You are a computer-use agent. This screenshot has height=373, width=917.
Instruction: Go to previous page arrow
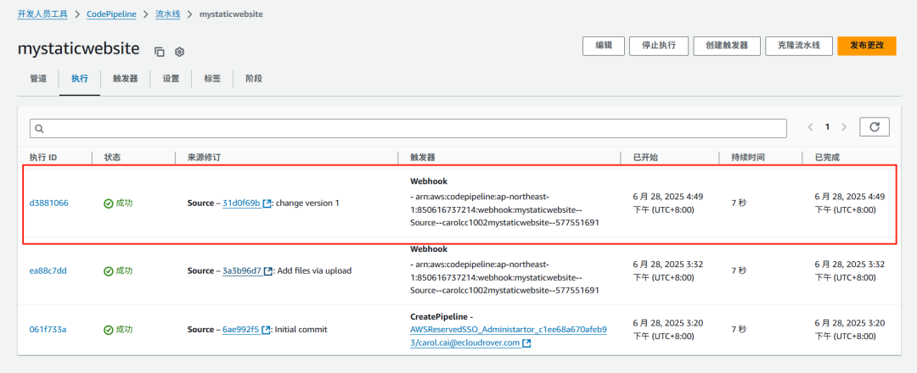click(811, 126)
